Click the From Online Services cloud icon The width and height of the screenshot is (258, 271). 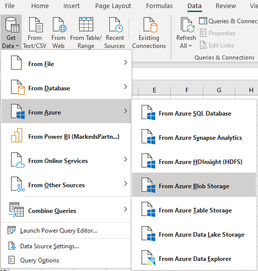coord(18,160)
